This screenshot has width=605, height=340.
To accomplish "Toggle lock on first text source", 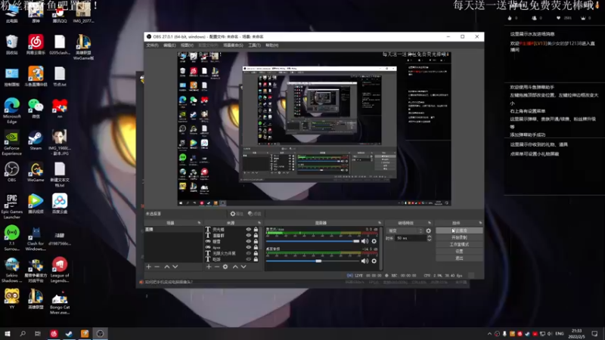I will [x=256, y=230].
